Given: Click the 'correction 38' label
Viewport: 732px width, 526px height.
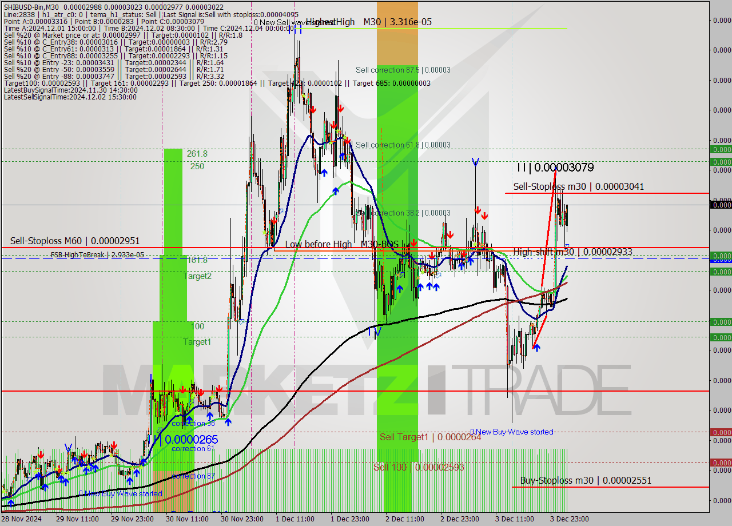Looking at the screenshot, I should pyautogui.click(x=193, y=423).
